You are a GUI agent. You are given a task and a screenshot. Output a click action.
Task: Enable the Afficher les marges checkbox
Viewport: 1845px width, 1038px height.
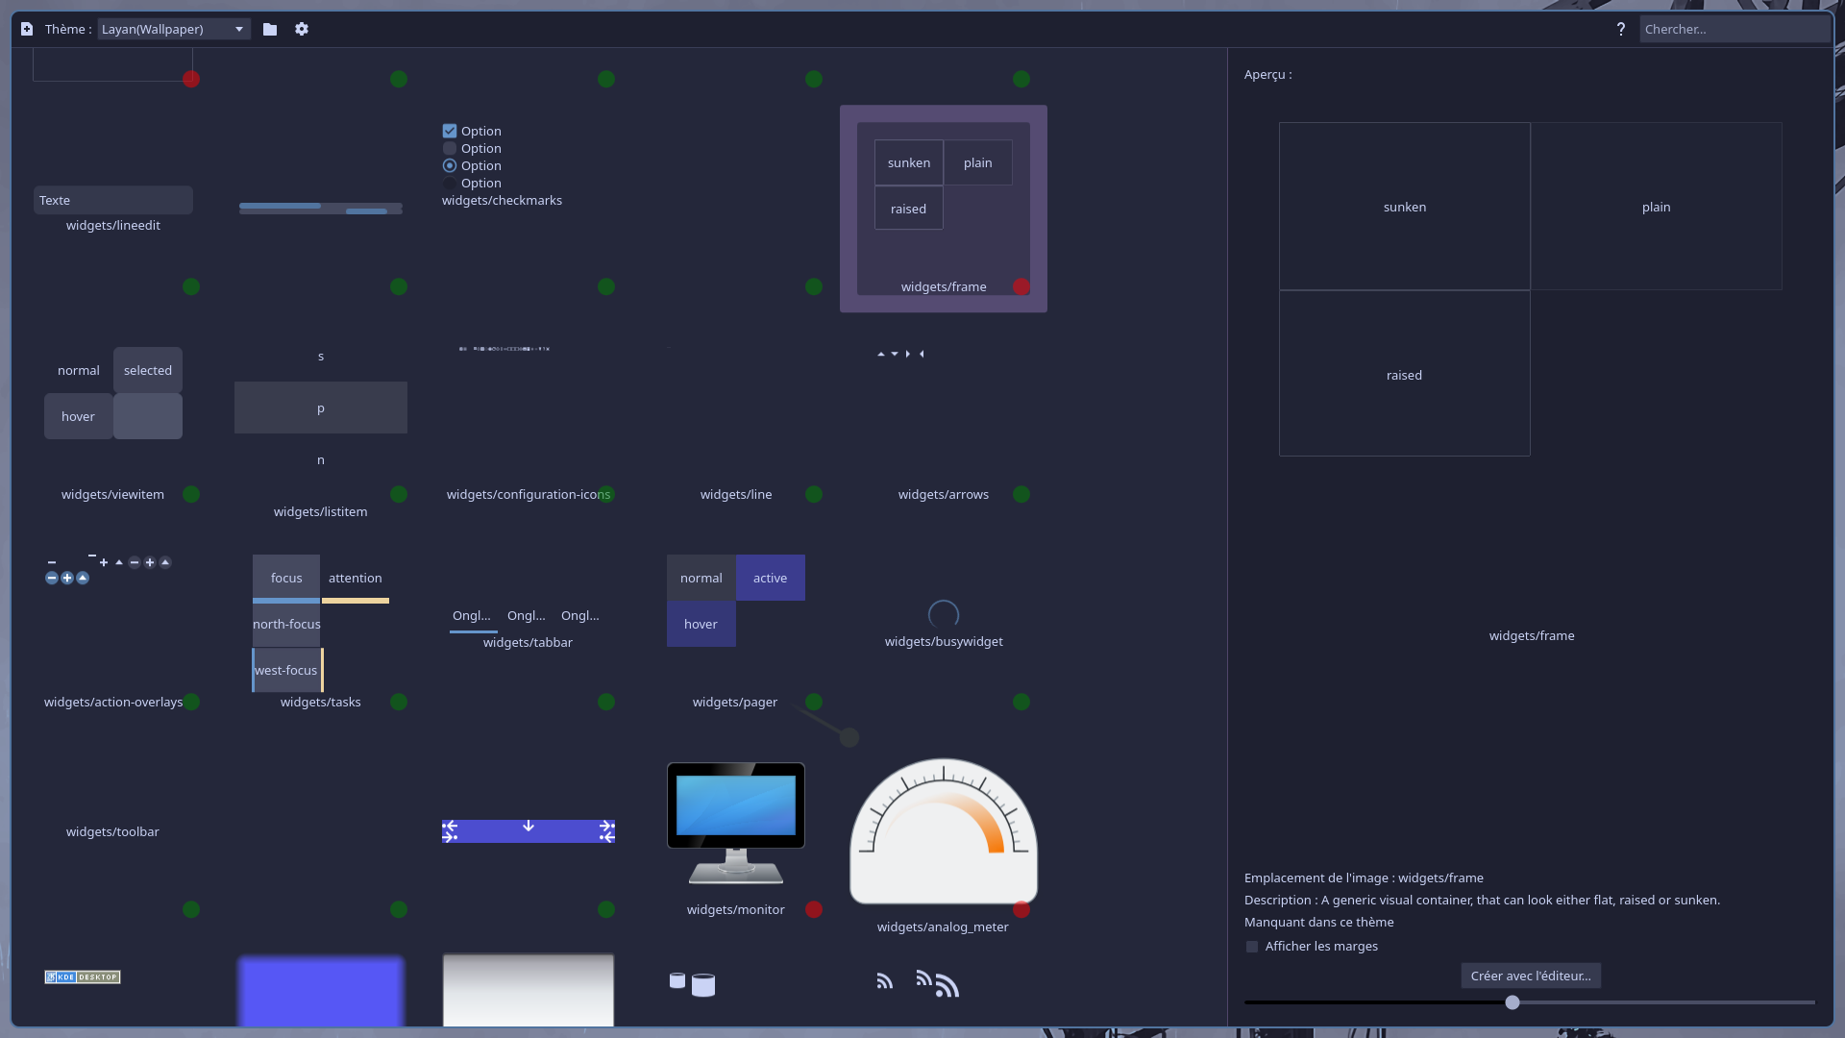tap(1252, 947)
